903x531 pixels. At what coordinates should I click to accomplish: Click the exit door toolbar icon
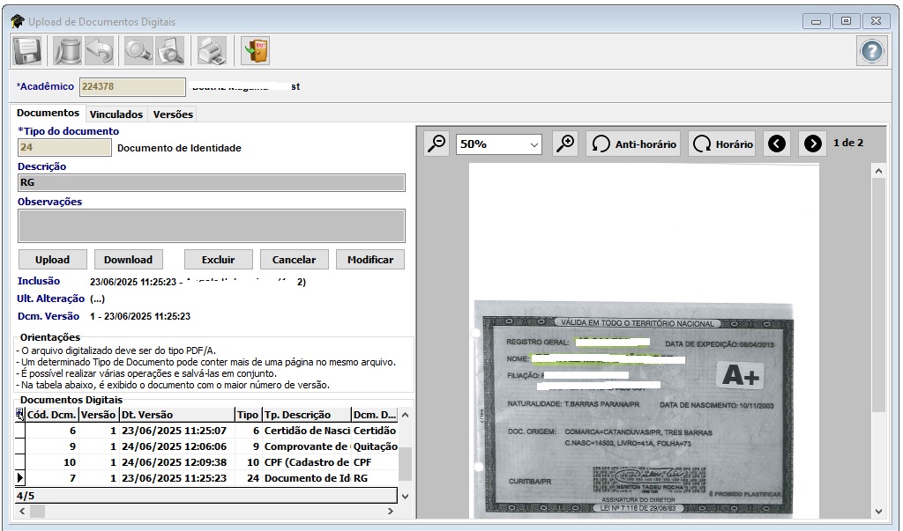pyautogui.click(x=256, y=51)
